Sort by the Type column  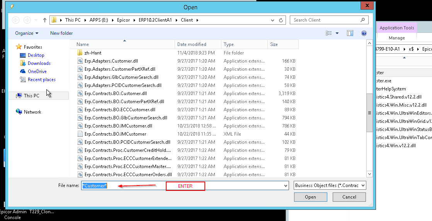(x=244, y=44)
